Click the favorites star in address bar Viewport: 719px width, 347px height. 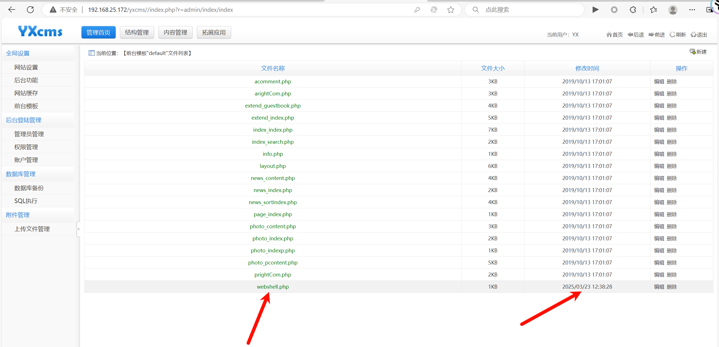[x=450, y=10]
